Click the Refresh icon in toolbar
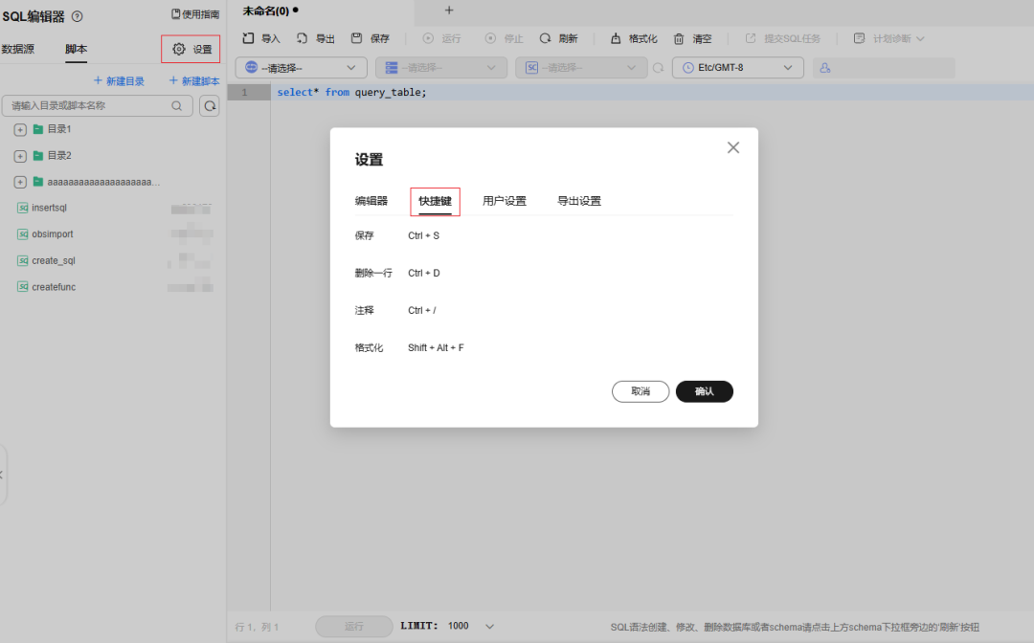The height and width of the screenshot is (643, 1034). [545, 38]
